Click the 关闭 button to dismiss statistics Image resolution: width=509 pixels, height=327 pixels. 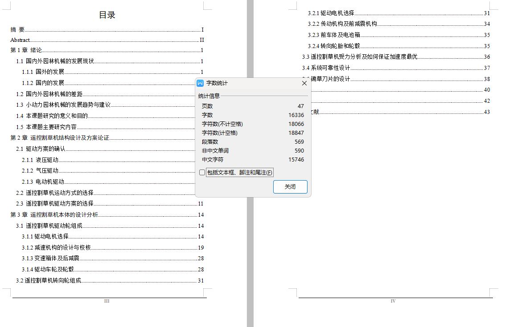pos(290,187)
